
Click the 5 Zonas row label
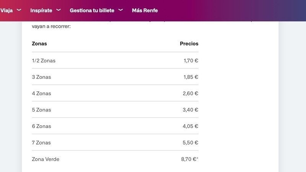coord(41,110)
